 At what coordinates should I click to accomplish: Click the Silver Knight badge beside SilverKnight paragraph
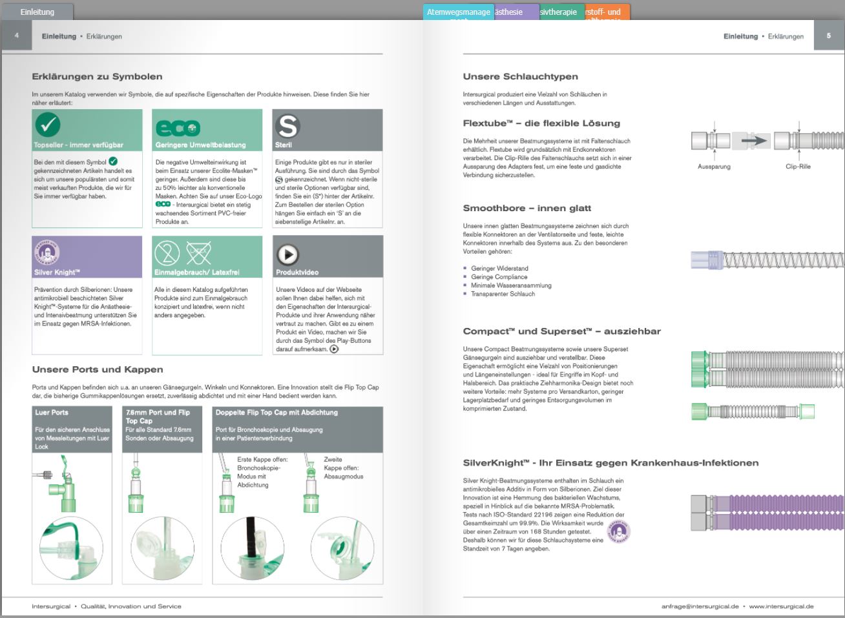620,532
